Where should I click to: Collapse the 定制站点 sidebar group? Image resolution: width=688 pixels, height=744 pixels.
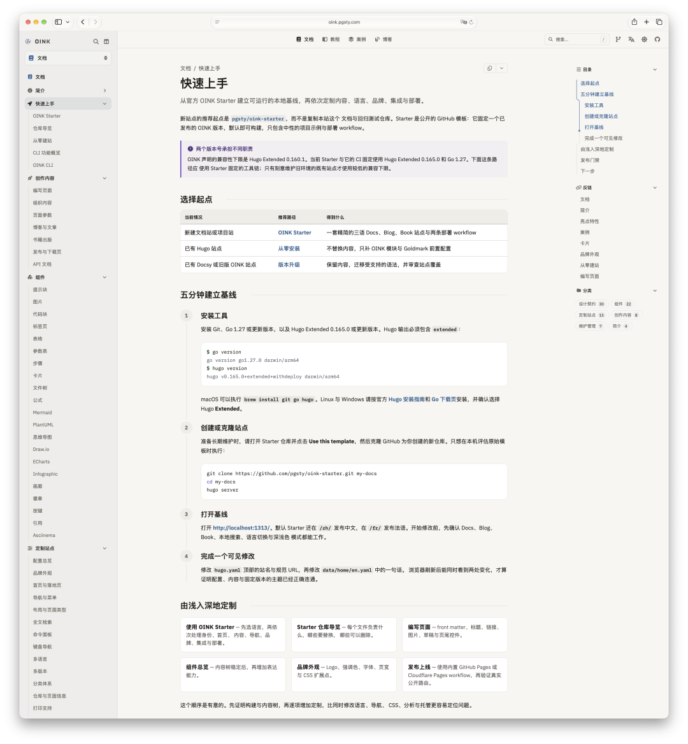(x=105, y=548)
